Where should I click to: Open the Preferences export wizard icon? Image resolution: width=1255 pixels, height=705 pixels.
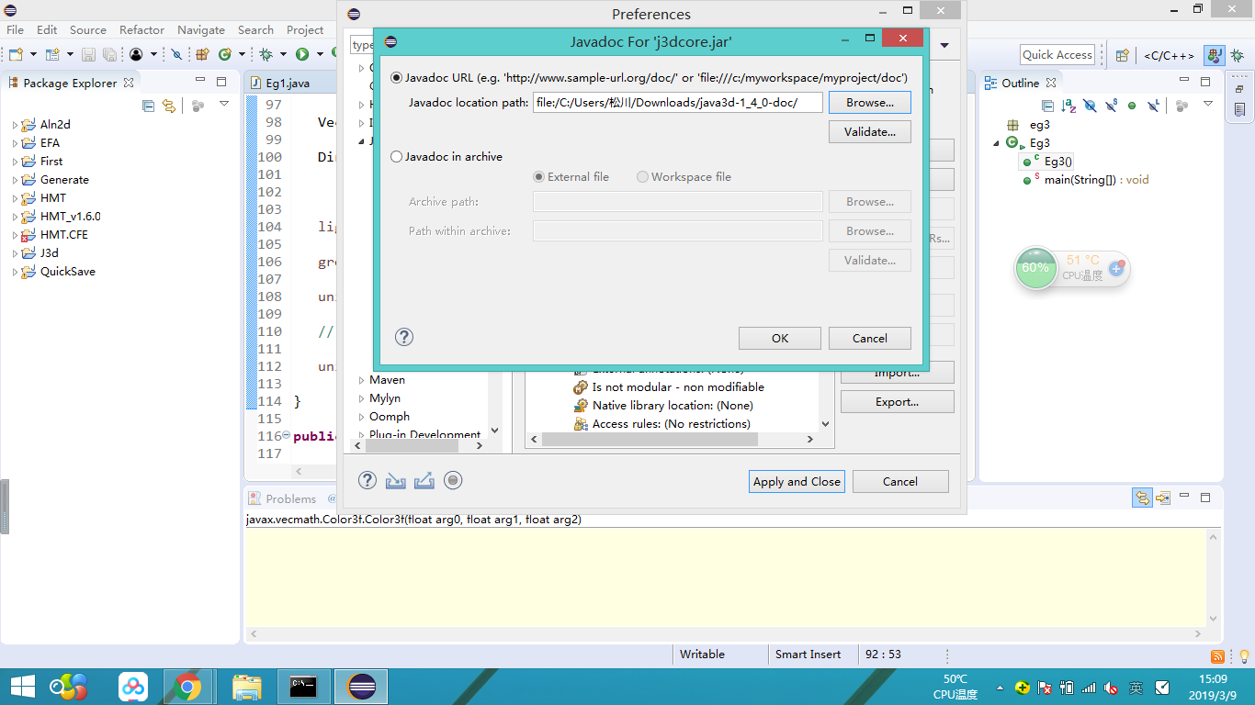[424, 480]
